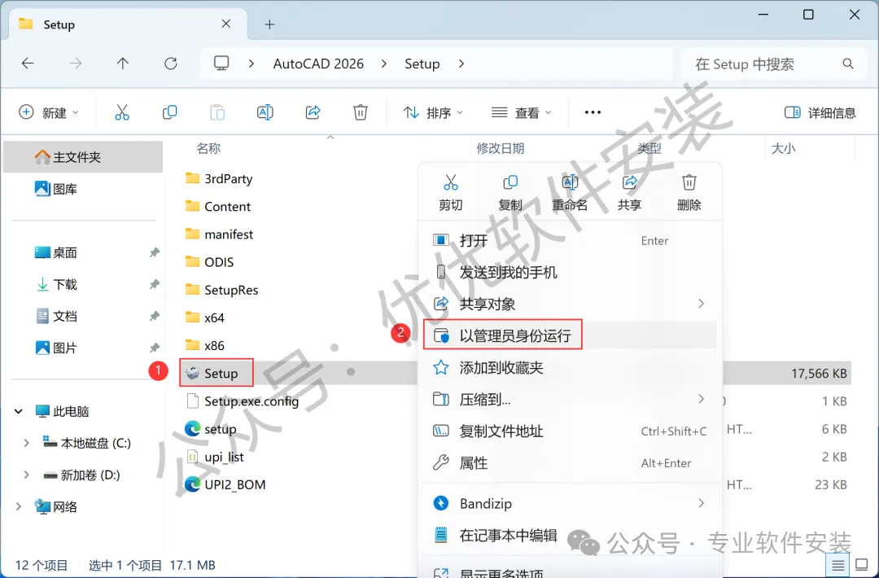879x578 pixels.
Task: Choose Open (打开) from the context menu
Action: click(x=570, y=240)
